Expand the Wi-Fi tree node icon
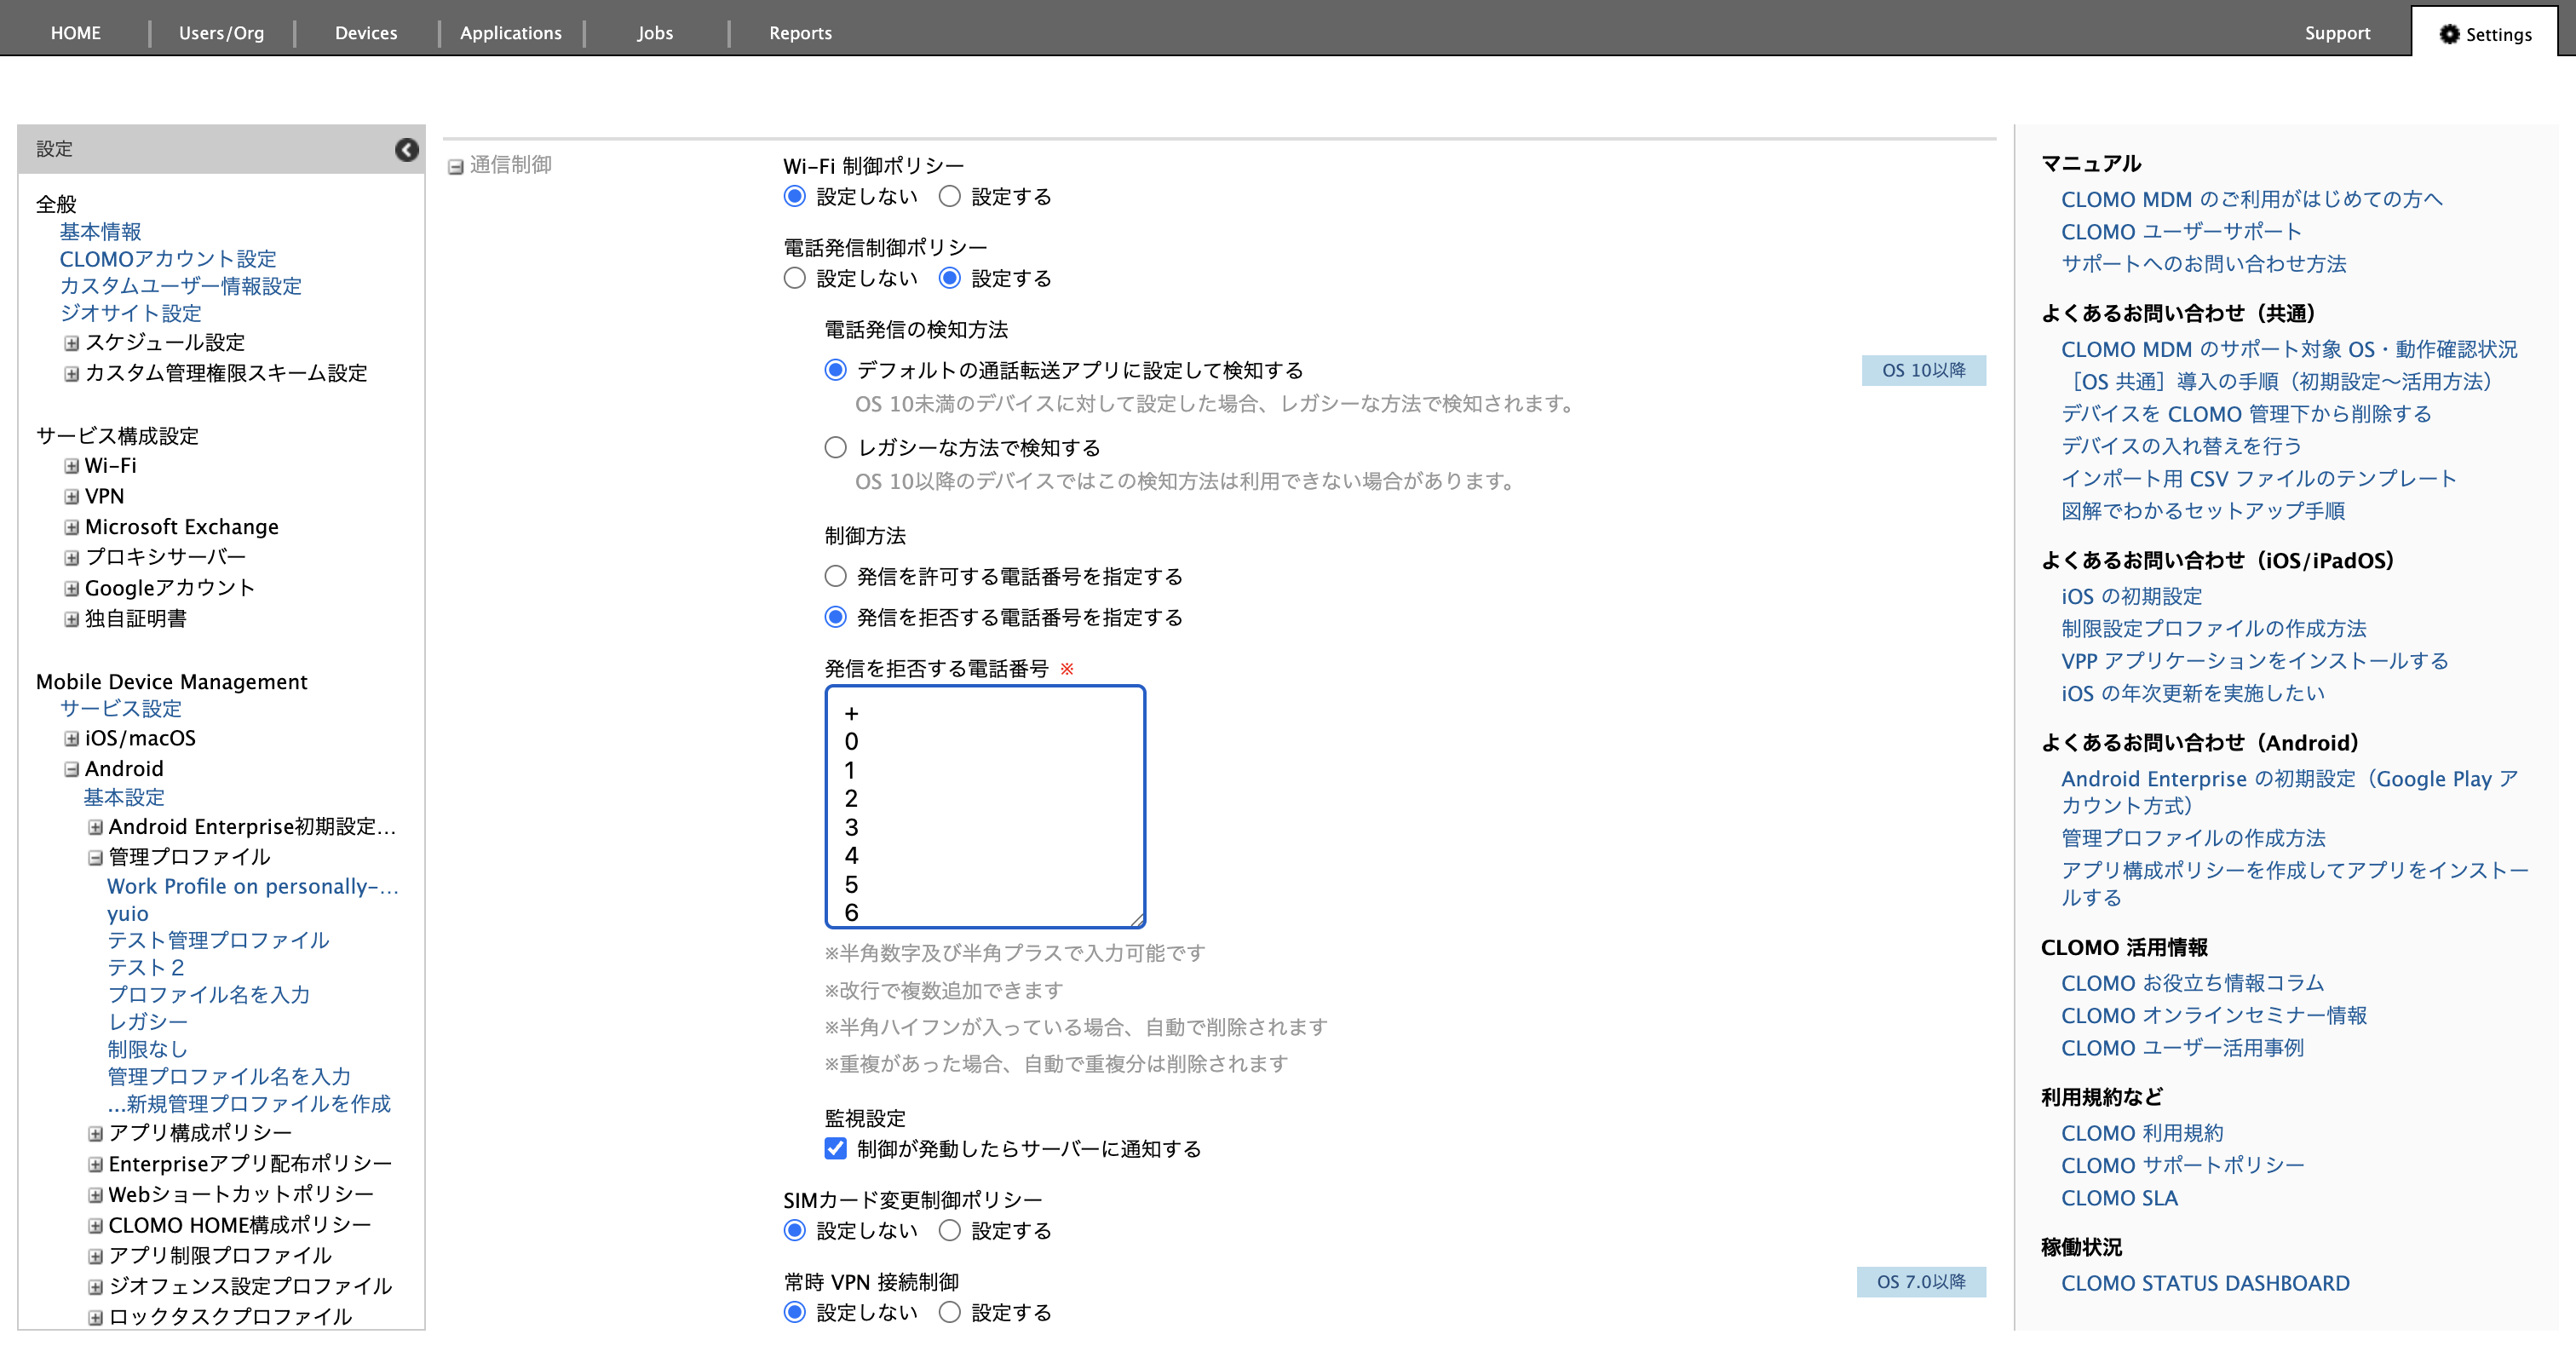The width and height of the screenshot is (2576, 1346). 72,466
